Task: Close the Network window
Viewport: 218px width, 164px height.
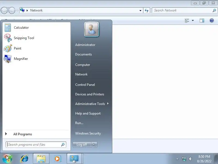Action: pos(213,3)
